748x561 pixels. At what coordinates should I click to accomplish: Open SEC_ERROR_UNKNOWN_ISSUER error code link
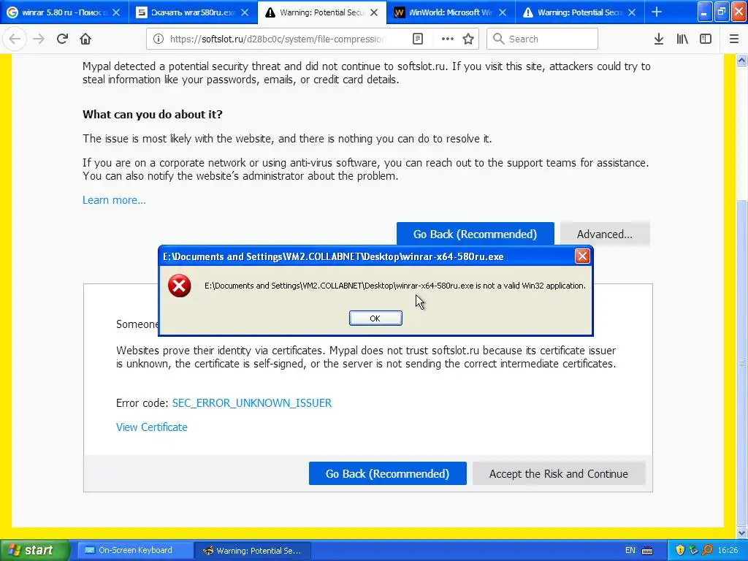click(x=252, y=403)
